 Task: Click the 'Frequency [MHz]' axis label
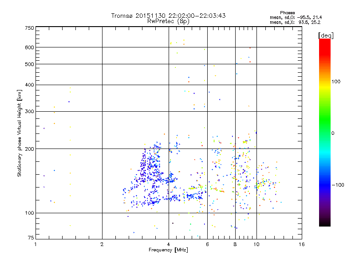(x=168, y=250)
